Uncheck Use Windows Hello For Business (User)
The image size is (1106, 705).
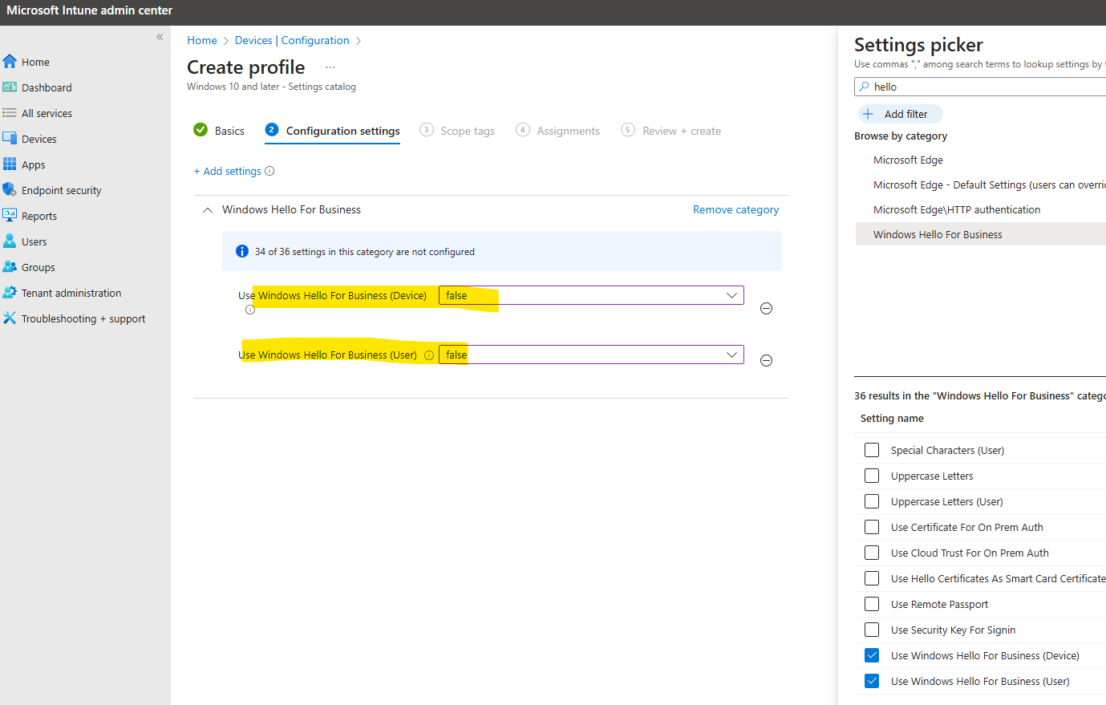point(872,681)
